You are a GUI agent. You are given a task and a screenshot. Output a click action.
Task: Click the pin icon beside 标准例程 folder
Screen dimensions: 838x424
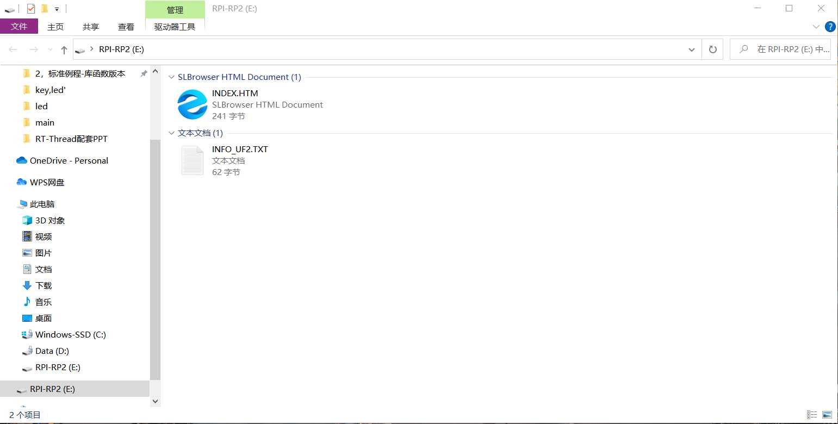pyautogui.click(x=144, y=73)
